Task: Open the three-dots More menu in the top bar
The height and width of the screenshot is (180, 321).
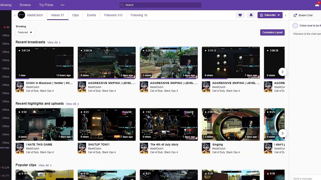Action: click(x=62, y=5)
